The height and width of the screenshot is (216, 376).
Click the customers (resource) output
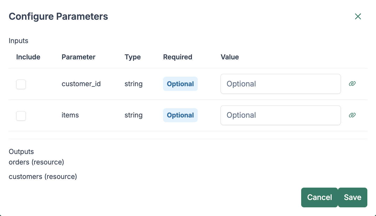coord(43,177)
